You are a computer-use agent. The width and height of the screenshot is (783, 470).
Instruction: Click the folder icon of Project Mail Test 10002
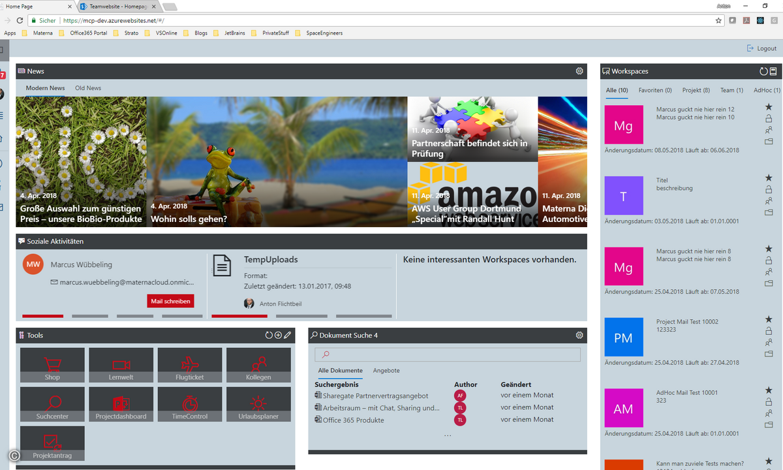pyautogui.click(x=769, y=354)
